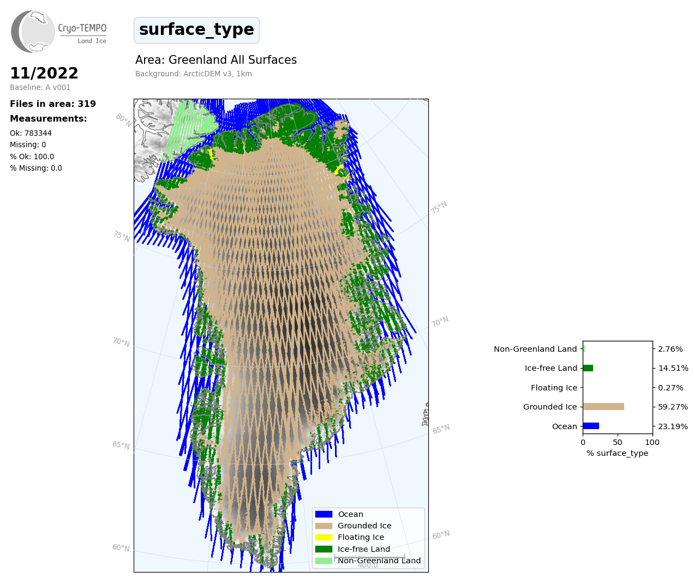Screen dimensions: 694x578
Task: Click the '% surface_type' axis title
Action: pos(618,453)
